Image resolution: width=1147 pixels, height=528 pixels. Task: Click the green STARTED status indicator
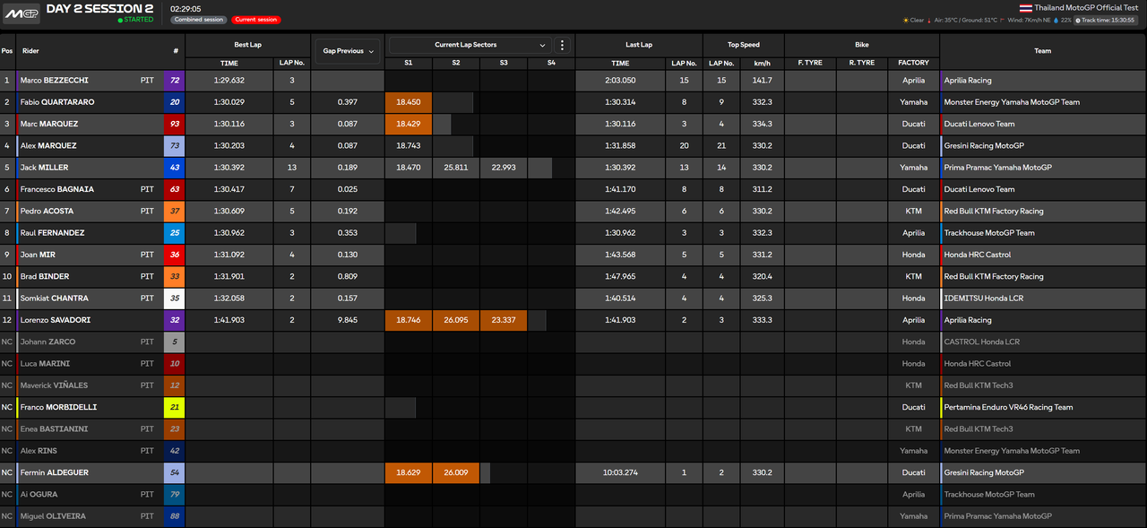click(x=136, y=19)
